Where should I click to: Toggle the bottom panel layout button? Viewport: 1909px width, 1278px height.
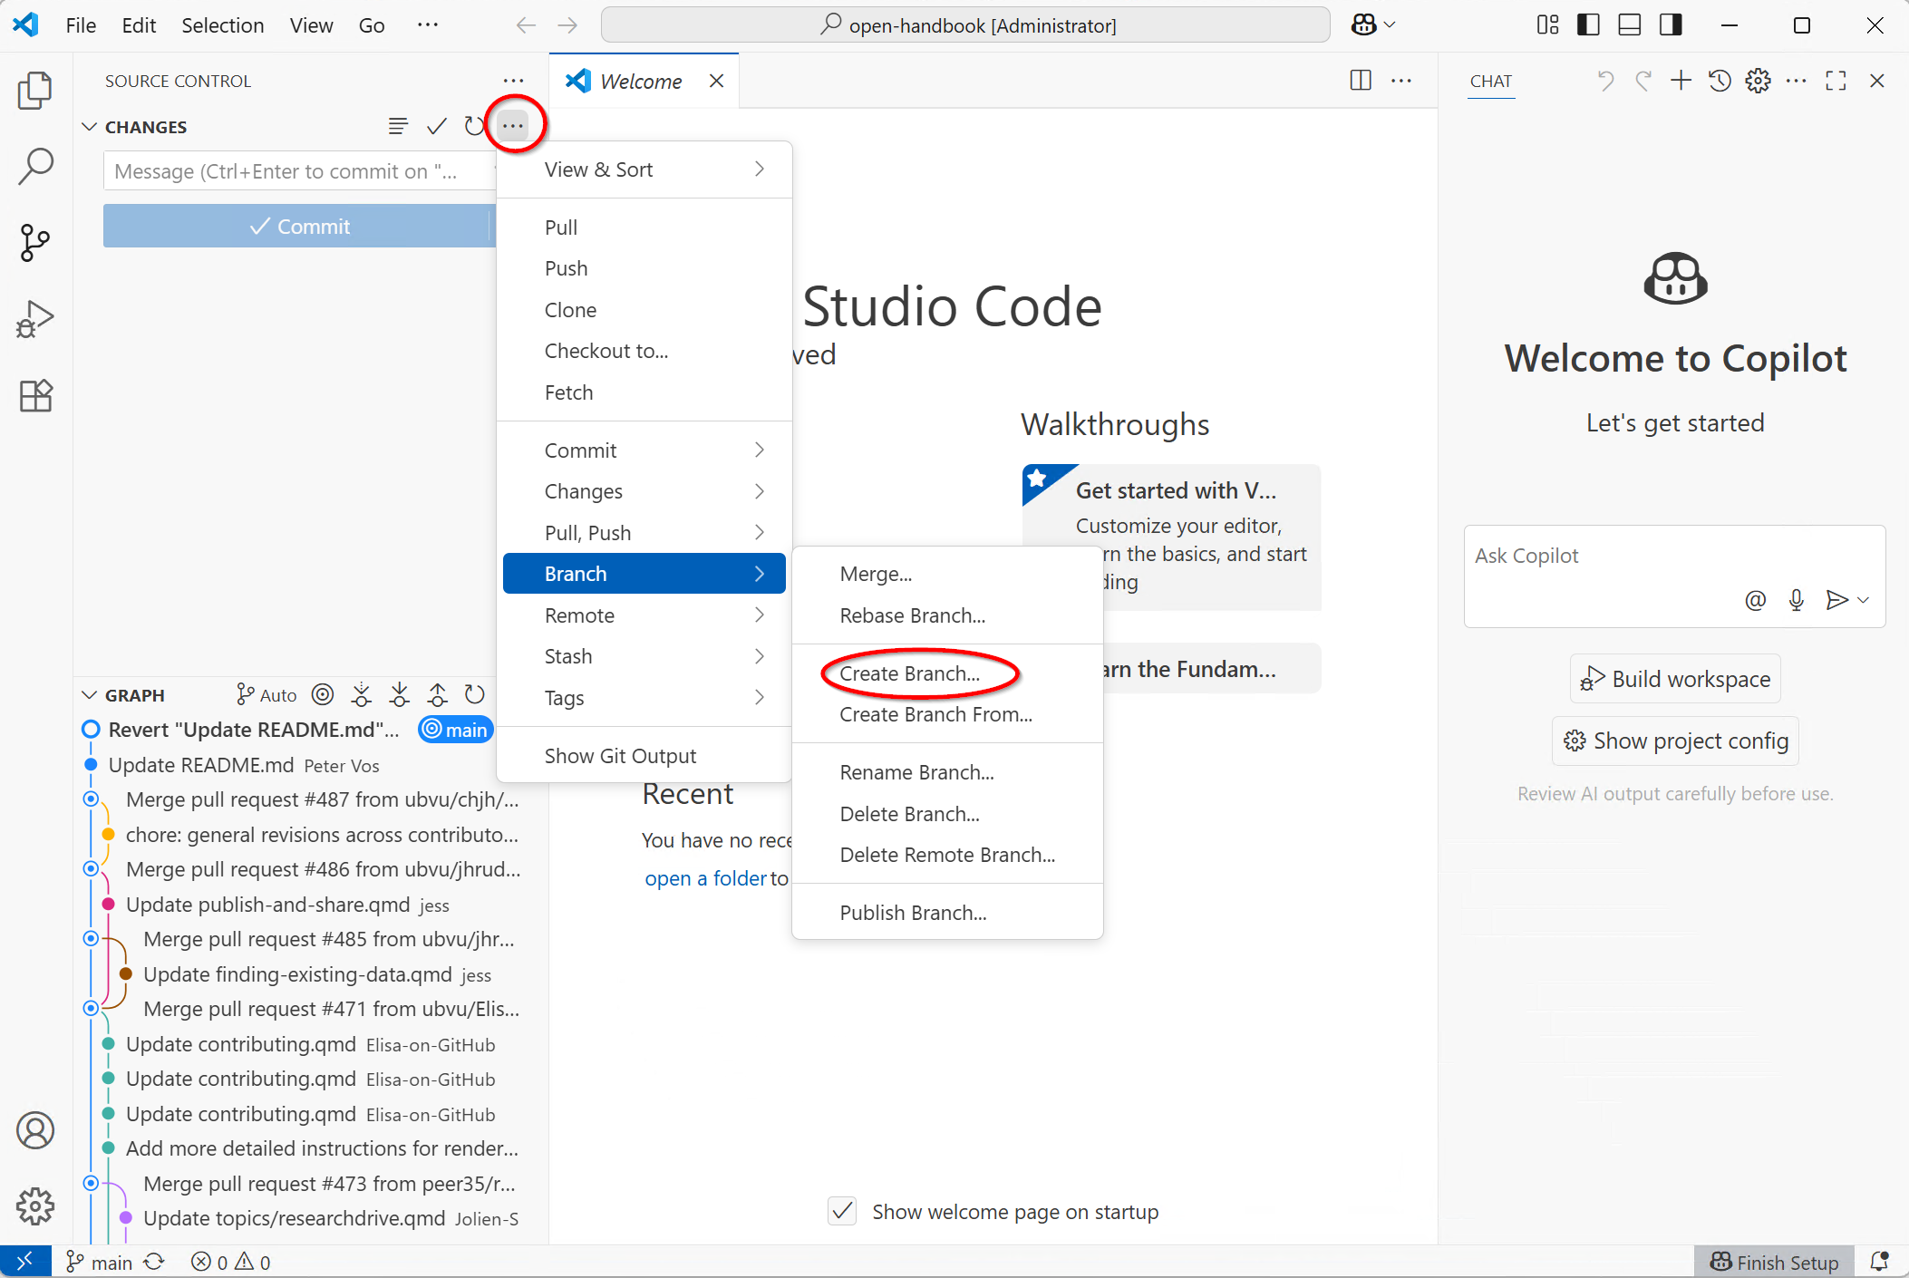pyautogui.click(x=1629, y=25)
